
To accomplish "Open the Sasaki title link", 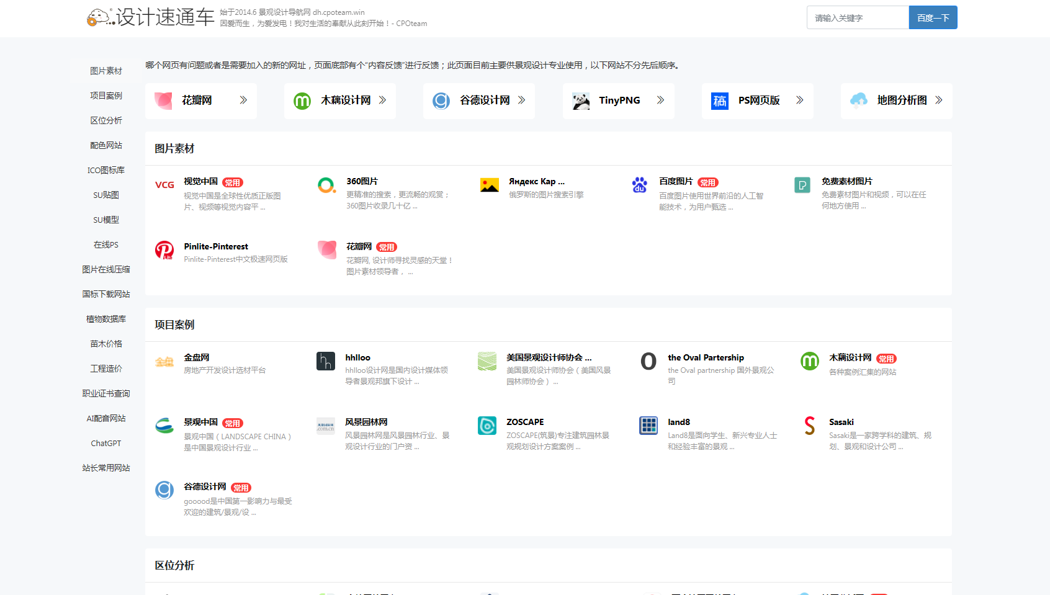I will point(841,422).
